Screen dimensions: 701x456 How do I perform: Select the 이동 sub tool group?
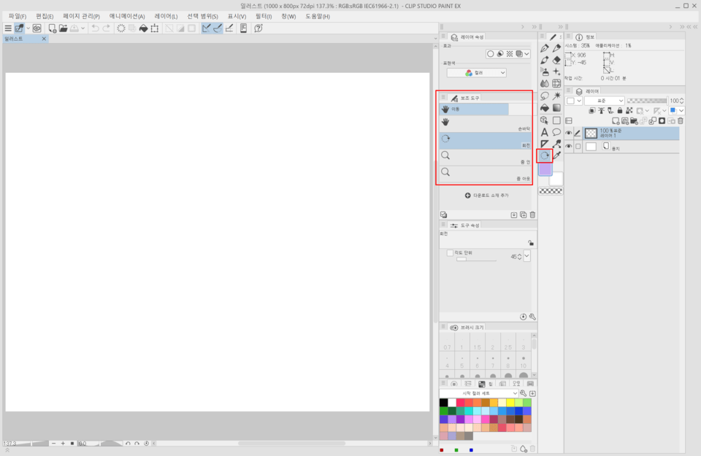(x=474, y=109)
